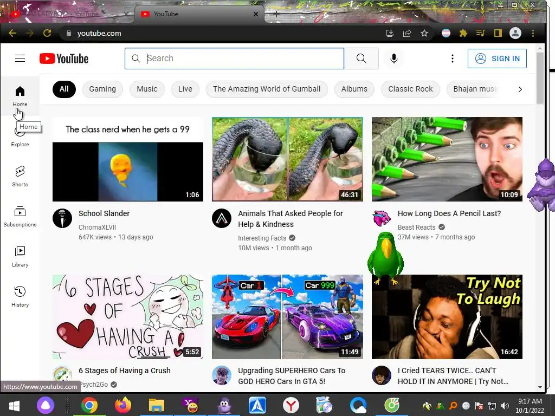Screen dimensions: 555x416
Task: Open superhero cars GTA 5 thumbnail
Action: (287, 316)
